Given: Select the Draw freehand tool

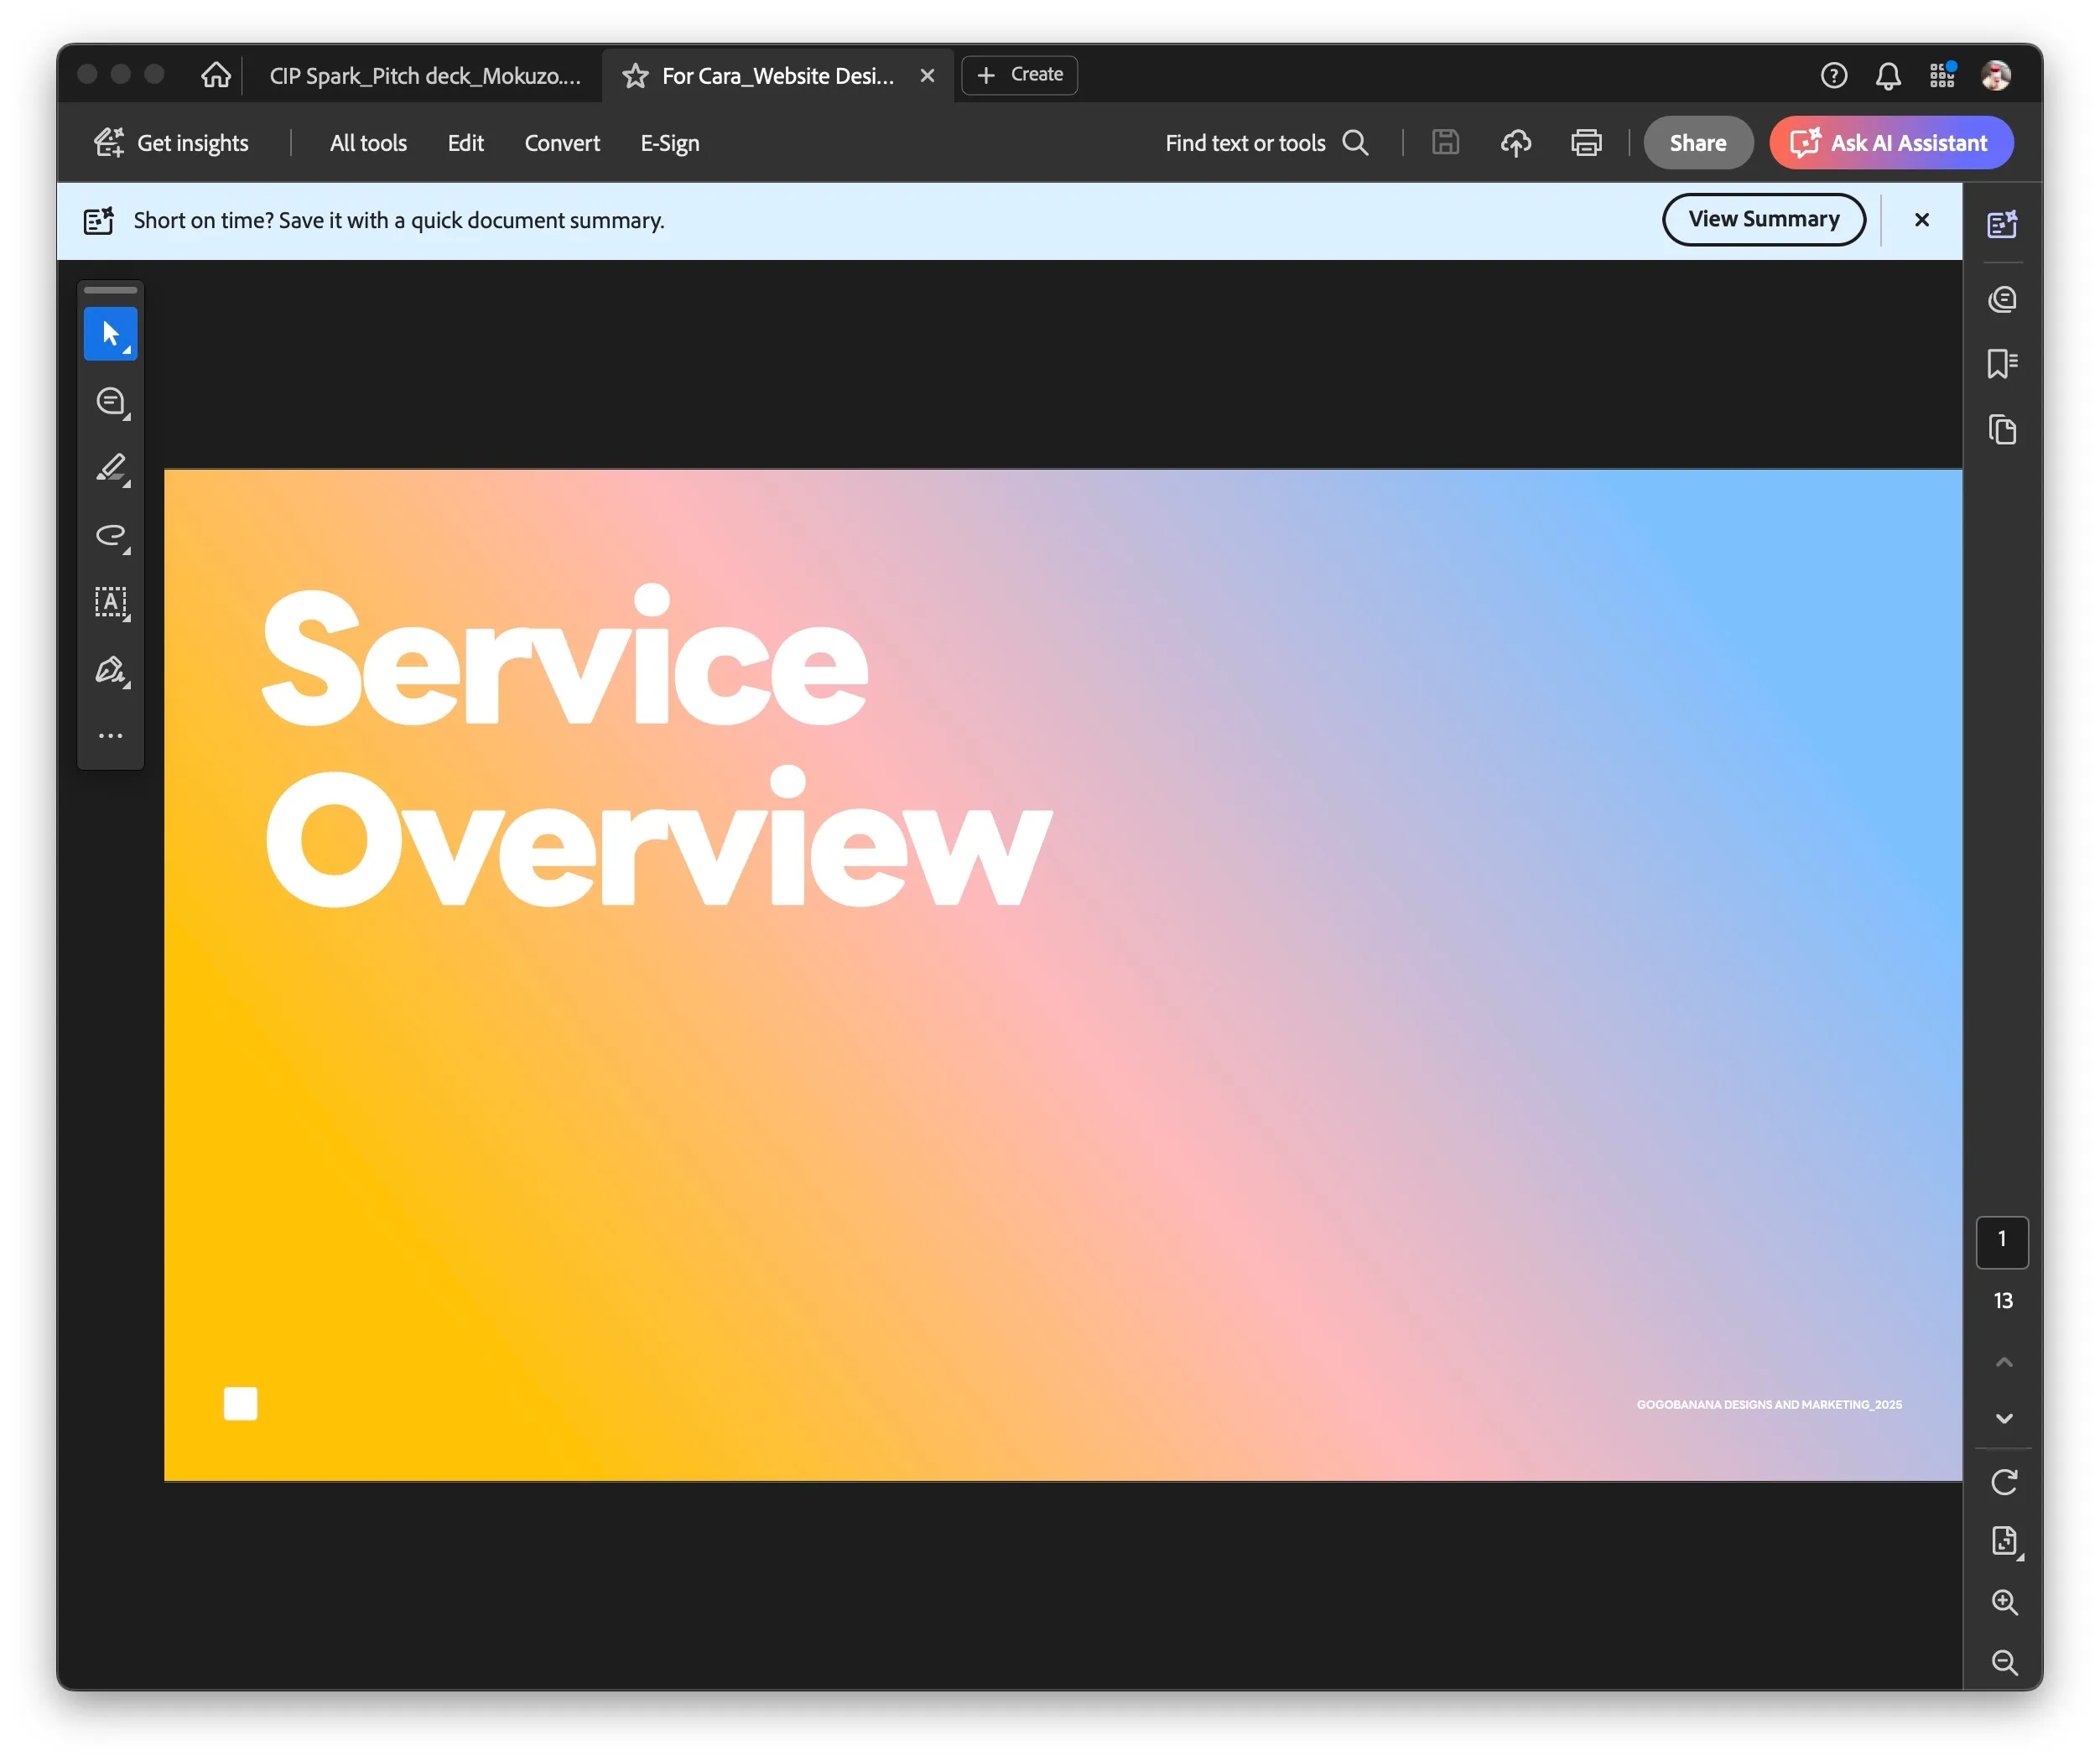Looking at the screenshot, I should (x=110, y=535).
